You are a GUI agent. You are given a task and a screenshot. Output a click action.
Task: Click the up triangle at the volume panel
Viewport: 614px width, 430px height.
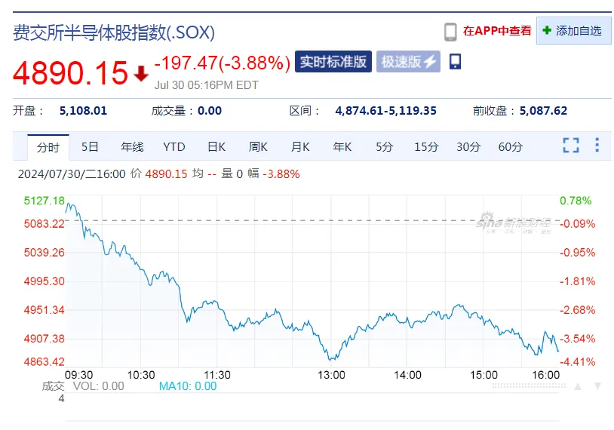(x=577, y=386)
